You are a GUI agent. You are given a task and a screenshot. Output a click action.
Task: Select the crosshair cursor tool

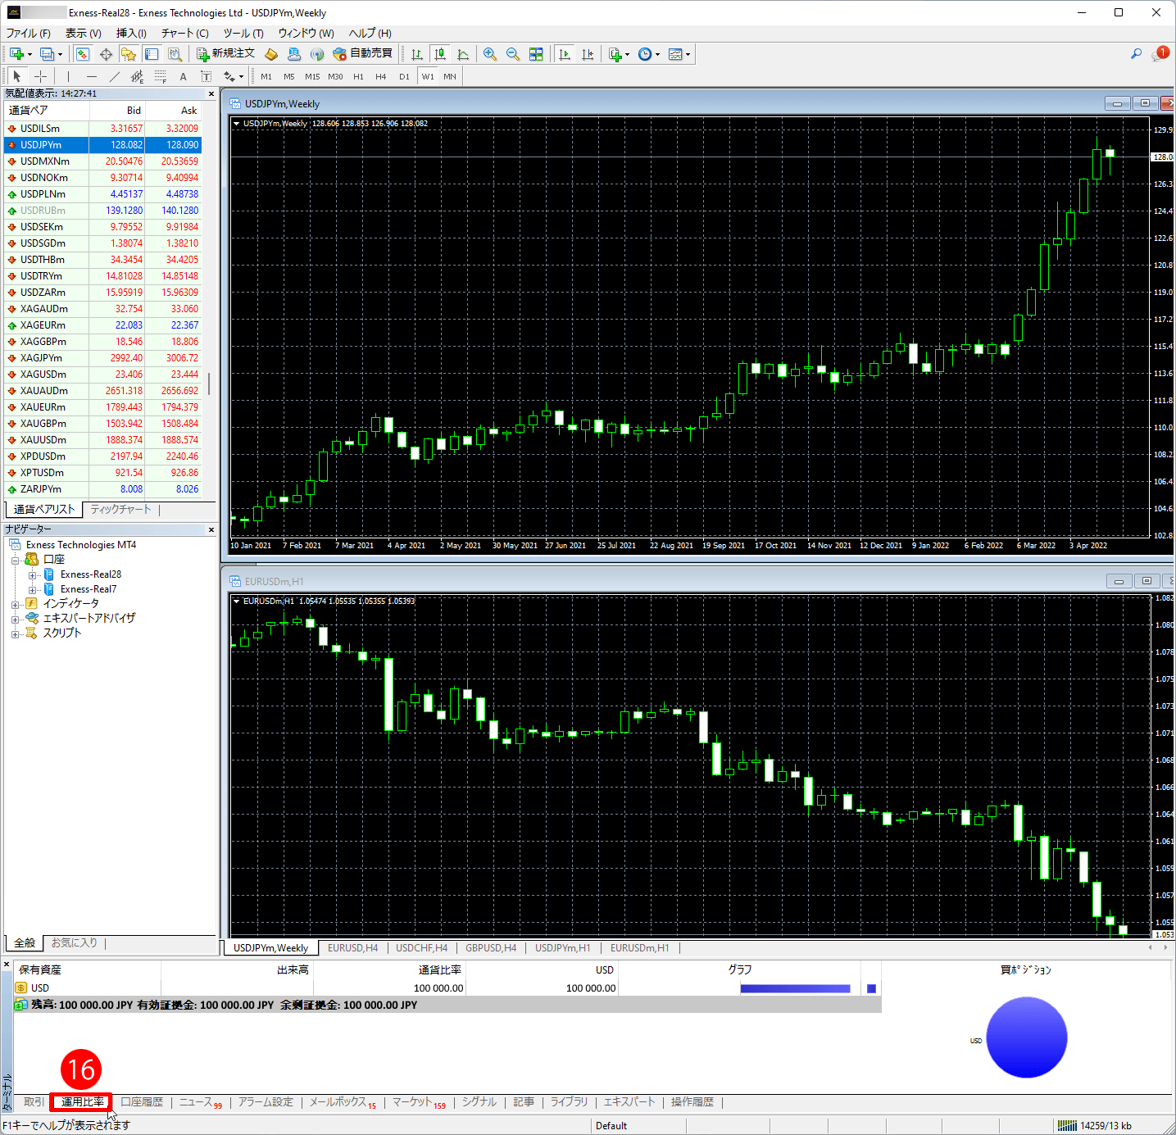pos(40,76)
